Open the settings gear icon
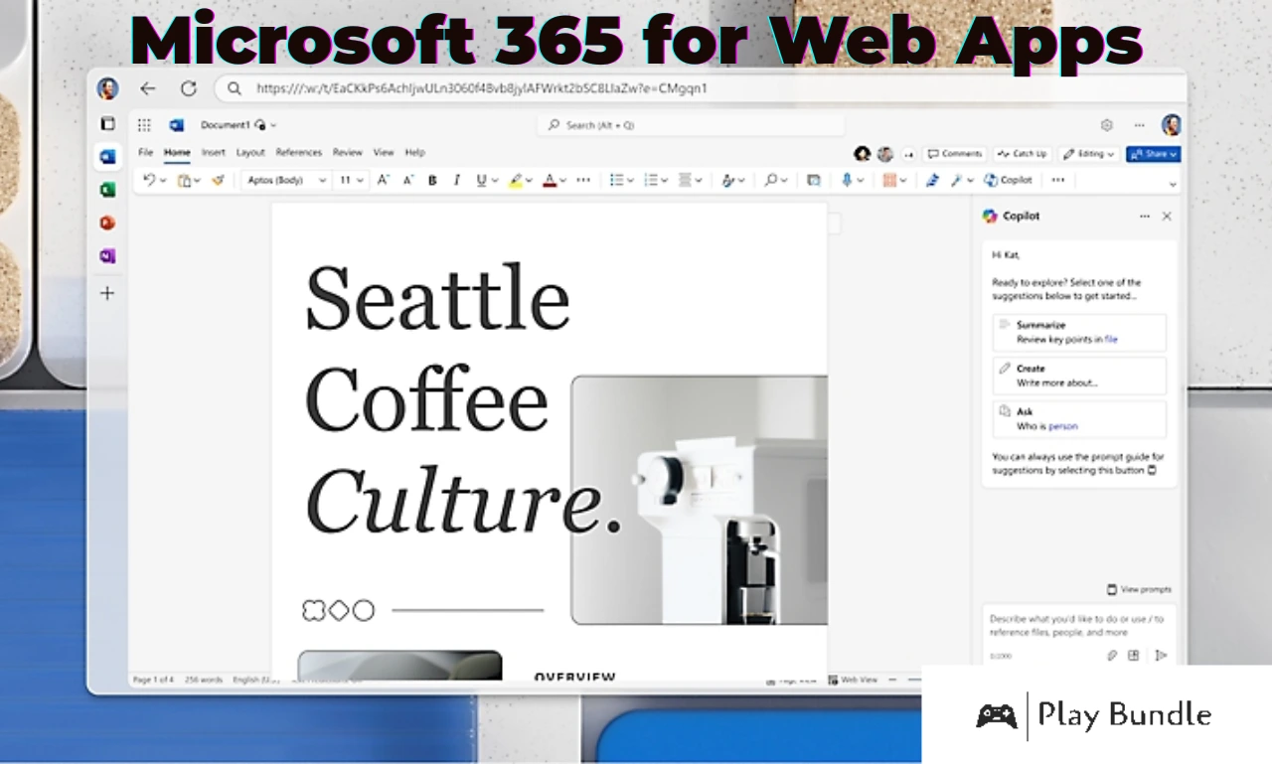 (x=1106, y=125)
